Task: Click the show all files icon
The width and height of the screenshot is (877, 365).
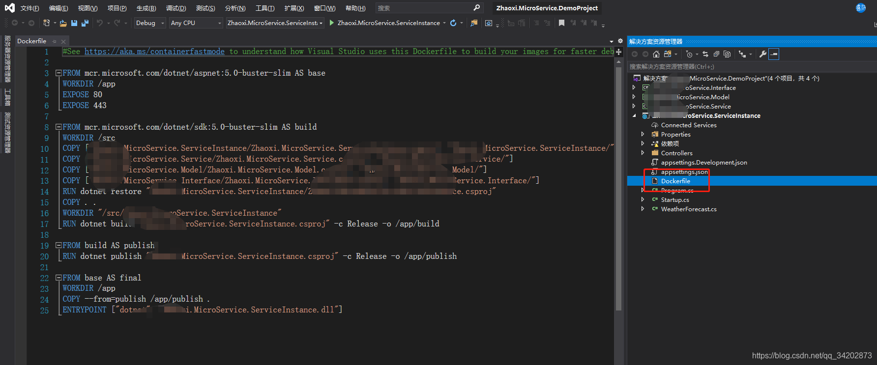Action: [727, 54]
